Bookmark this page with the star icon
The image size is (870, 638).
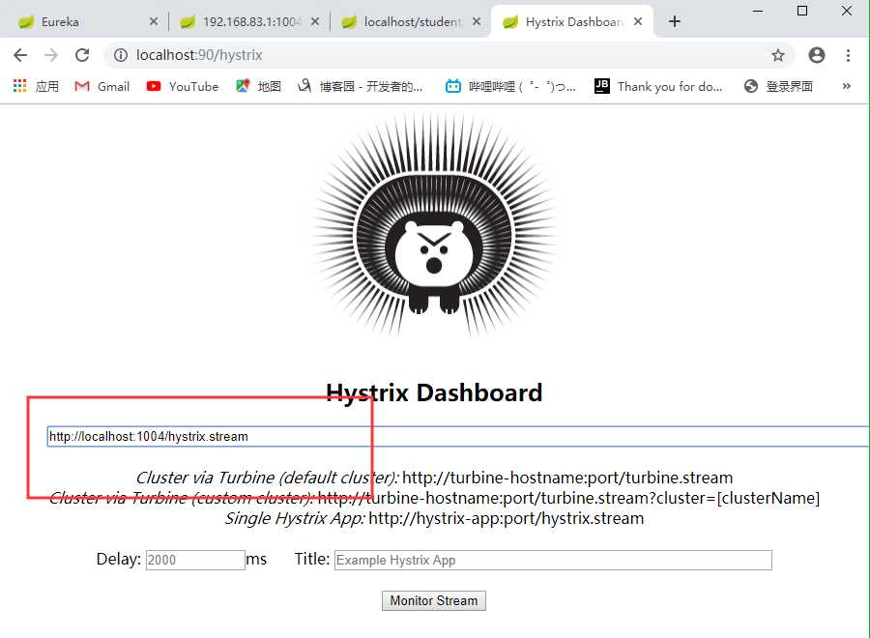[778, 55]
